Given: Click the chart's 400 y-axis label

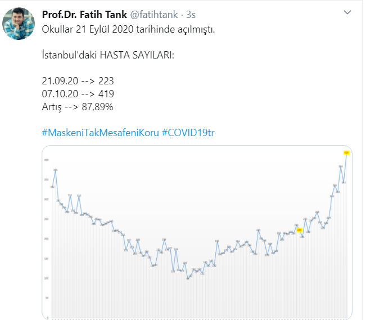Looking at the screenshot, I should pos(47,160).
